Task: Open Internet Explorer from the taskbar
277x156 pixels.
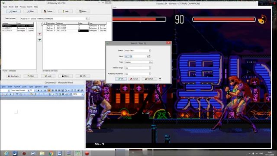Action: (x=6, y=153)
